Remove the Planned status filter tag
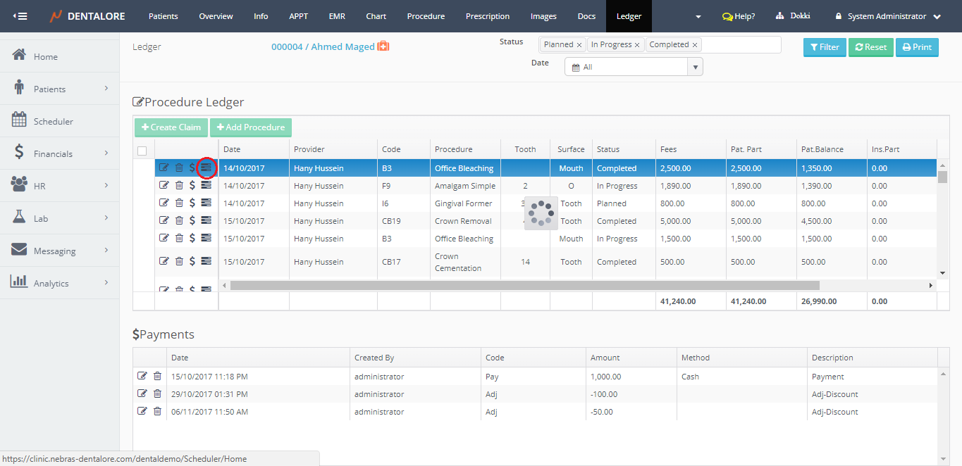The image size is (962, 466). [579, 45]
